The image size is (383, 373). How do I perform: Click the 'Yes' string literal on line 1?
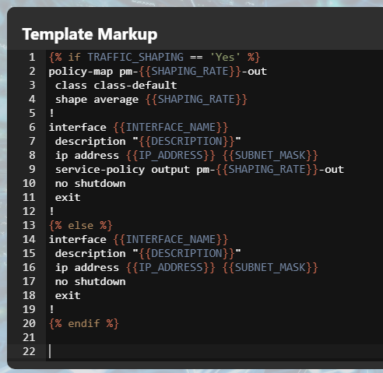[x=225, y=57]
